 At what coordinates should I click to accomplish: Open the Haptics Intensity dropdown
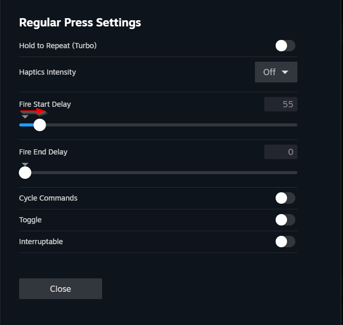pyautogui.click(x=276, y=72)
